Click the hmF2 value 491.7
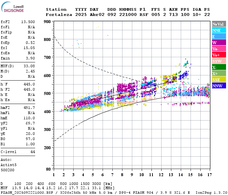The image size is (228, 195). pos(29,108)
